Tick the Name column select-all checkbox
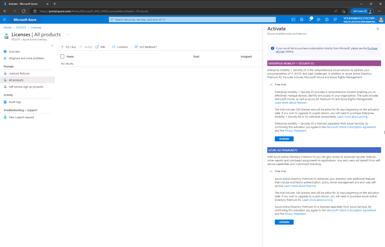Image resolution: width=385 pixels, height=247 pixels. [62, 56]
